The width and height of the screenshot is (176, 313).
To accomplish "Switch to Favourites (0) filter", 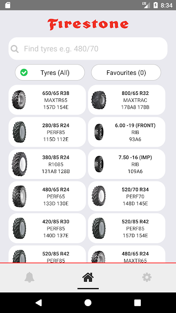I will [x=126, y=72].
